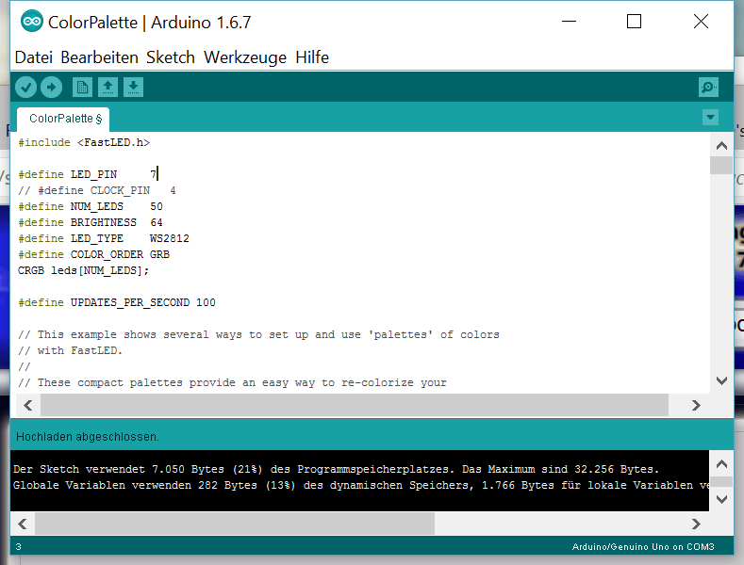
Task: Close the Arduino window
Action: (701, 22)
